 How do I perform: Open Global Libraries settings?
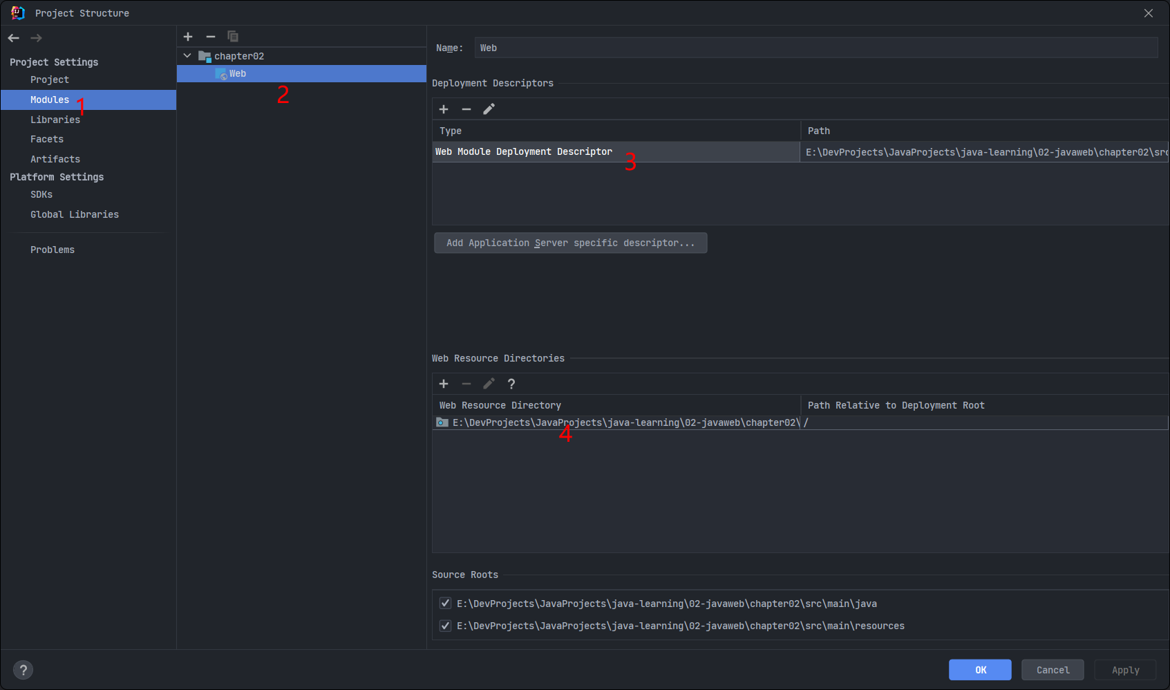(x=75, y=214)
